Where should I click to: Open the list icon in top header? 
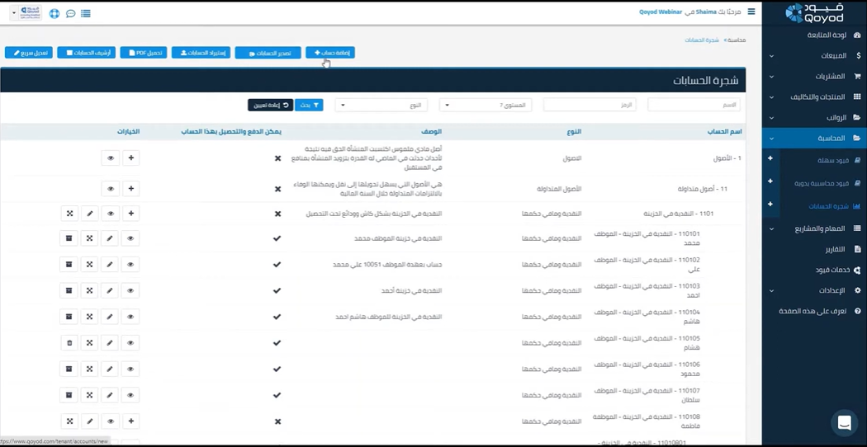(x=86, y=13)
